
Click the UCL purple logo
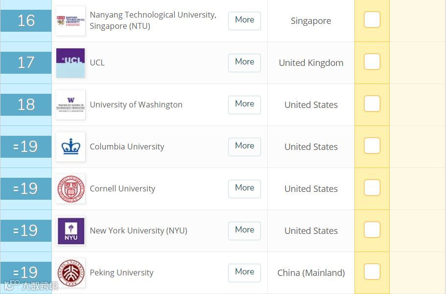point(70,63)
